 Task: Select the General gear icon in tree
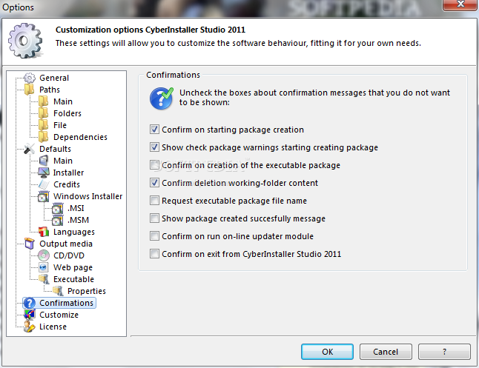coord(30,78)
